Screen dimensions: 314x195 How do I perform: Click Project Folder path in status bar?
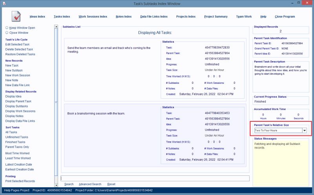point(114,190)
